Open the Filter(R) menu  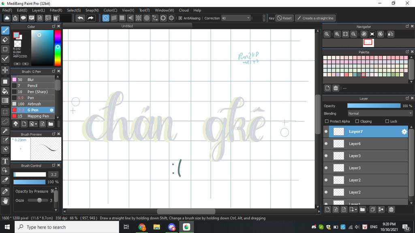click(x=56, y=10)
